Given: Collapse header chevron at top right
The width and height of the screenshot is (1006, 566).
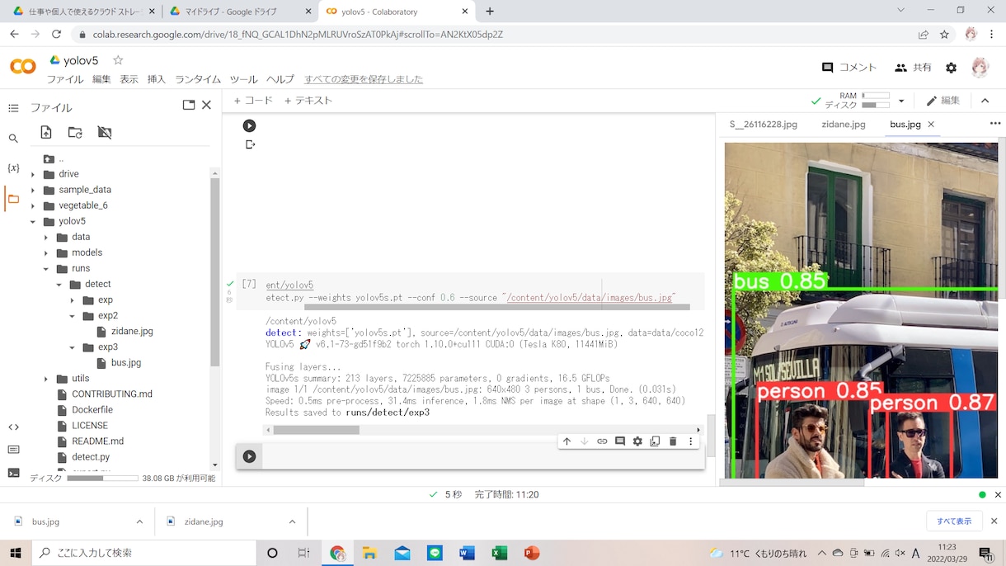Looking at the screenshot, I should [985, 101].
